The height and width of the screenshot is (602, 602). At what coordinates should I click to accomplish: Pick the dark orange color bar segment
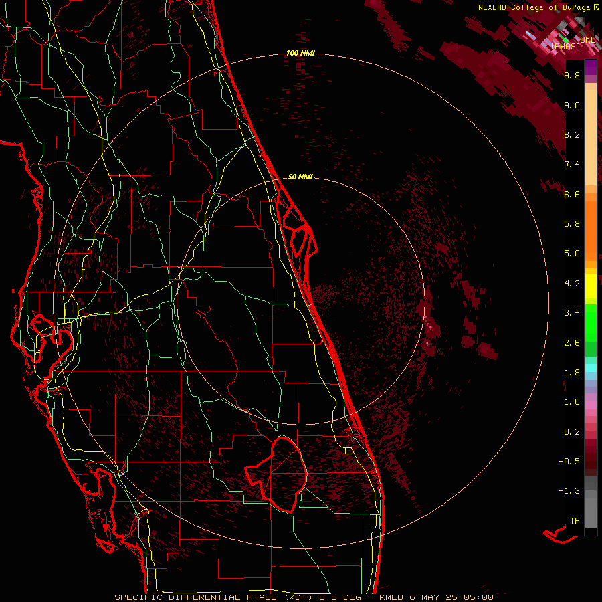click(x=591, y=230)
